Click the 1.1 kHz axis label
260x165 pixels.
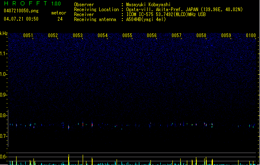(x=4, y=54)
